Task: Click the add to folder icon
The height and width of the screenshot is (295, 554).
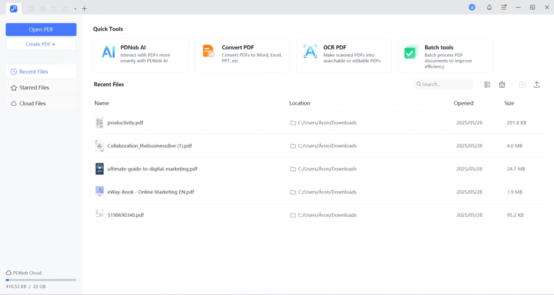Action: (x=522, y=84)
